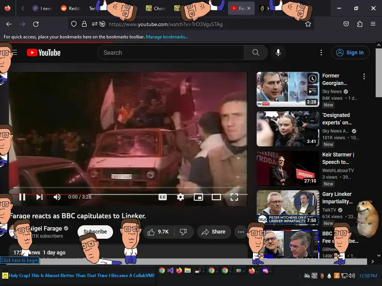Click the YouTube logo
This screenshot has width=382, height=286.
click(x=44, y=53)
